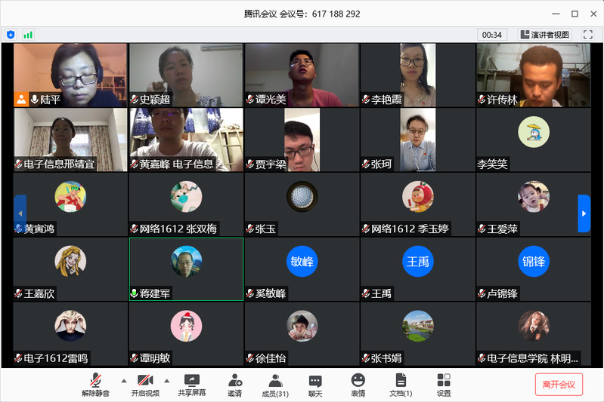The width and height of the screenshot is (604, 402).
Task: Check the green network signal indicator
Action: (x=28, y=35)
